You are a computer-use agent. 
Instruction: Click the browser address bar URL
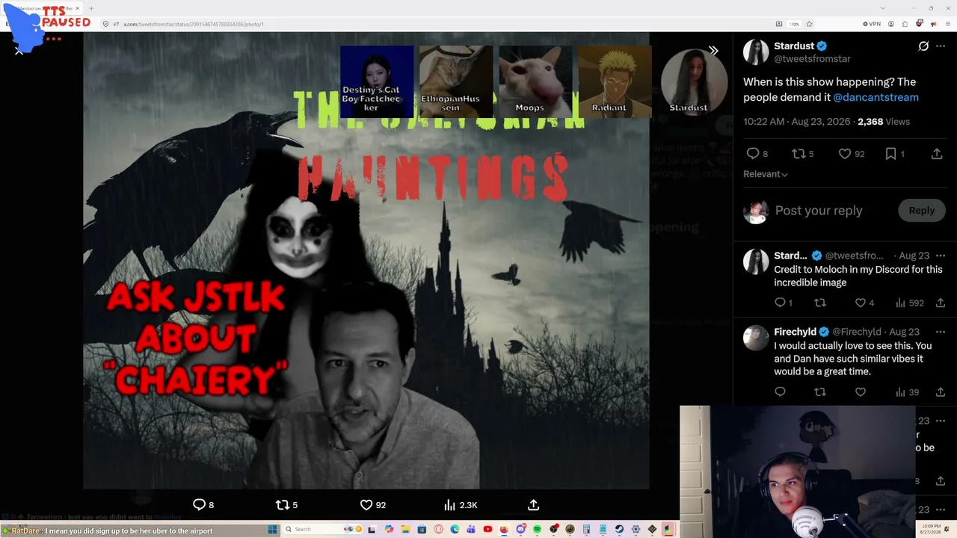click(193, 24)
